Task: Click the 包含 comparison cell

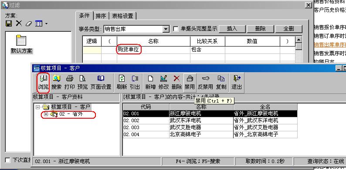Action: [207, 50]
